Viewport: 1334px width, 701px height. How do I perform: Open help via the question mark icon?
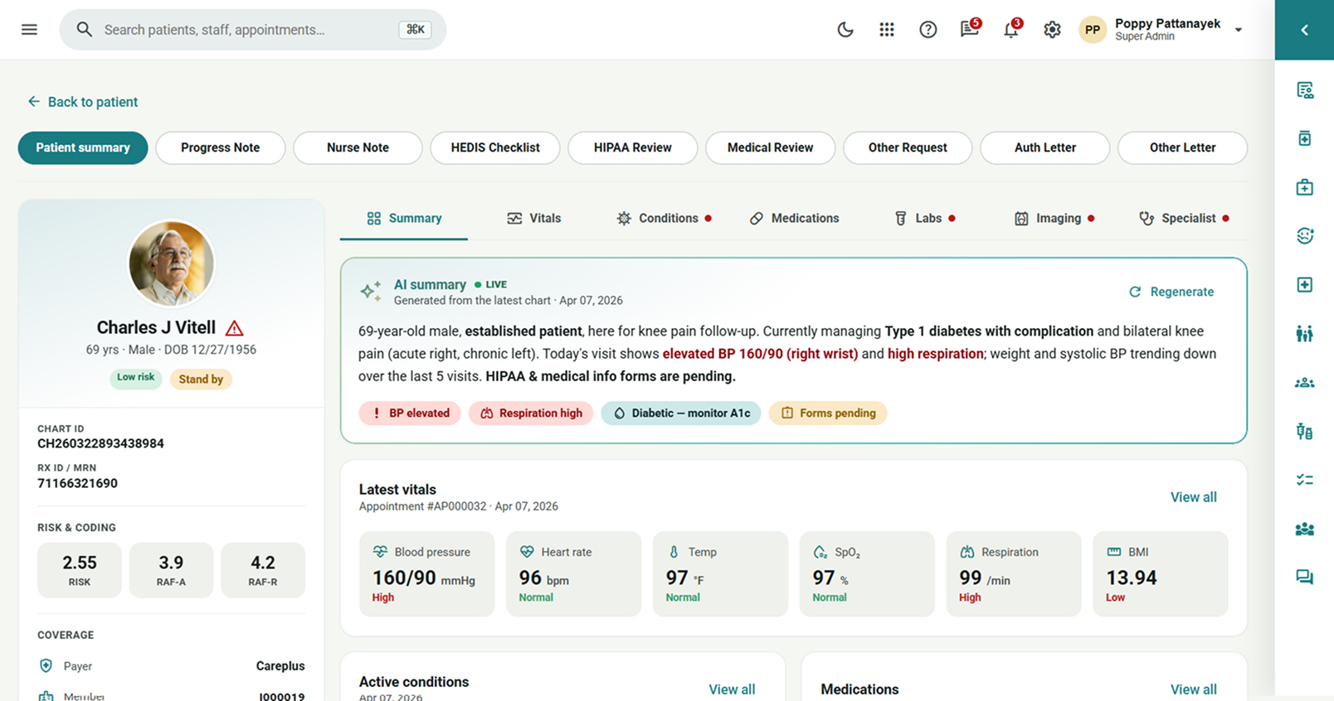[928, 30]
